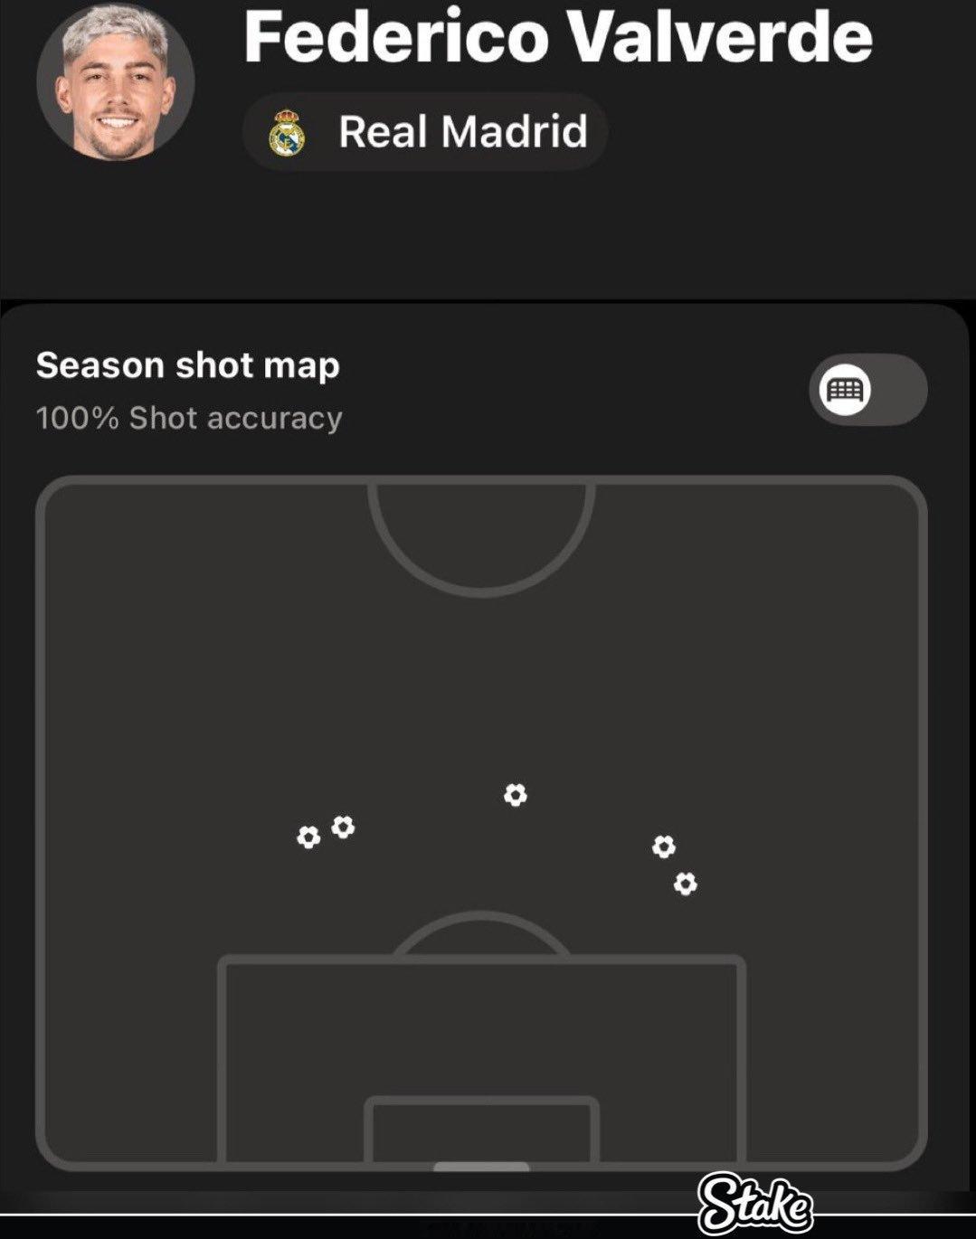The height and width of the screenshot is (1239, 976).
Task: Click the empty right side of the toggle
Action: (x=899, y=390)
